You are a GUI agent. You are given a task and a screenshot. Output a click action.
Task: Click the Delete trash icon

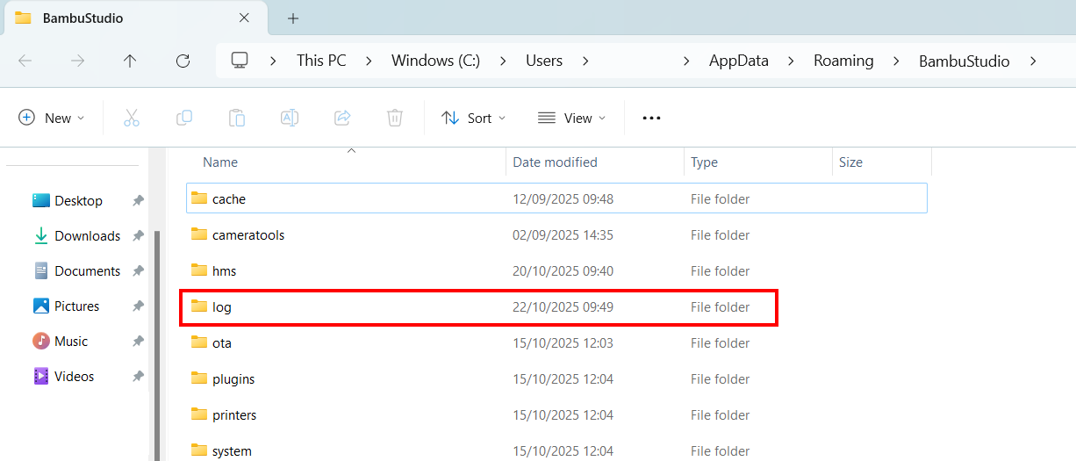pyautogui.click(x=395, y=118)
